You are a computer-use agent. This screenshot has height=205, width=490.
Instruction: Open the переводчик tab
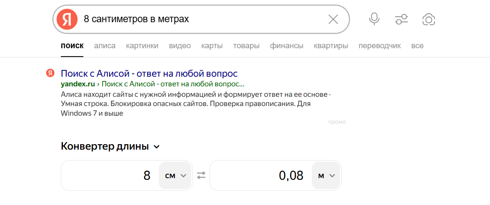[379, 46]
